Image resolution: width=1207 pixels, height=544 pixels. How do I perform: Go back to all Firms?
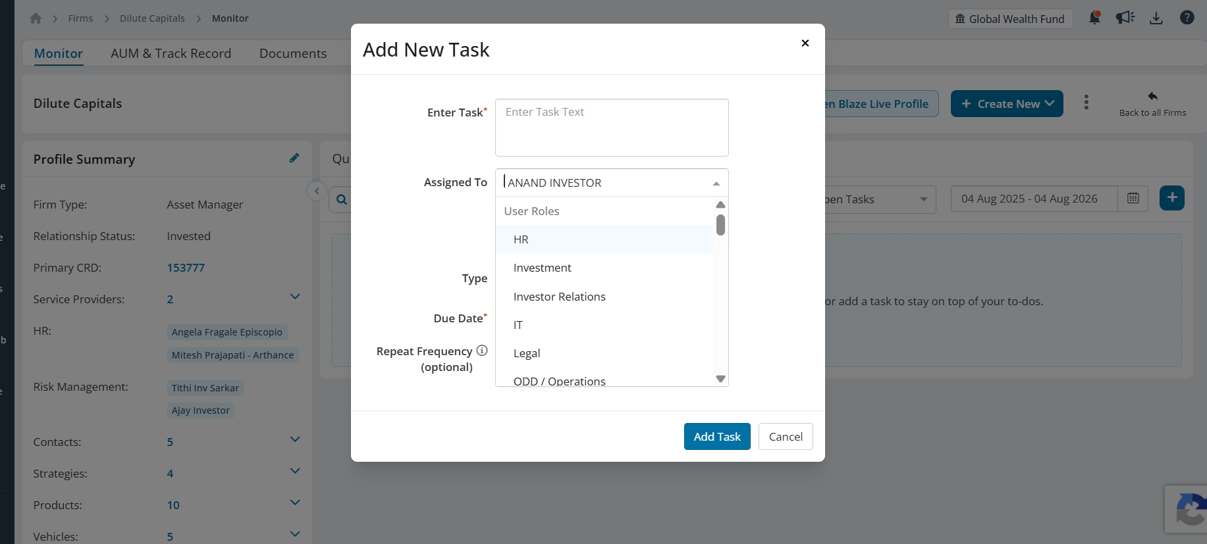pyautogui.click(x=1152, y=104)
